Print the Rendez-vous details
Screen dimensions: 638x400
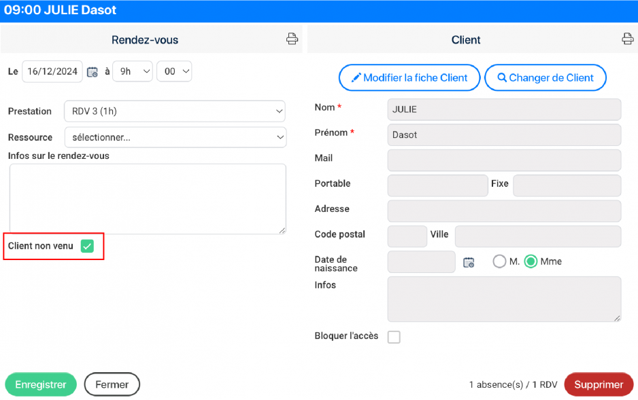pyautogui.click(x=292, y=39)
